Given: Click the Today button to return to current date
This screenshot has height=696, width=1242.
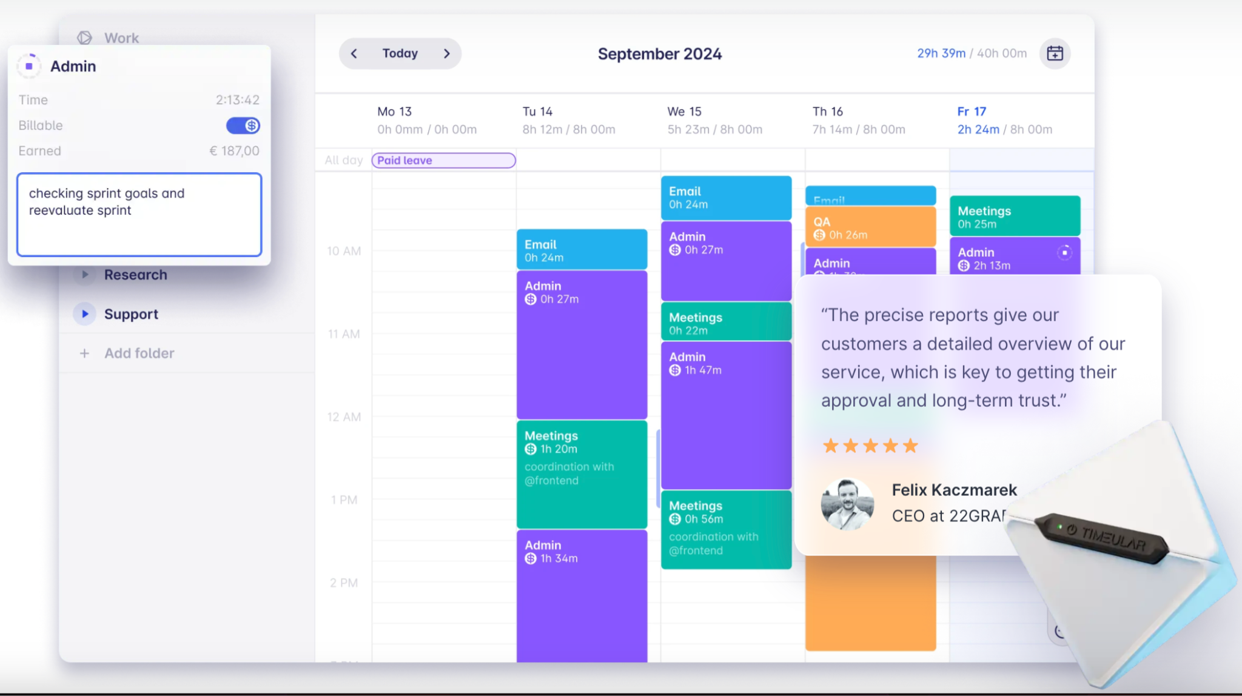Looking at the screenshot, I should click(399, 53).
